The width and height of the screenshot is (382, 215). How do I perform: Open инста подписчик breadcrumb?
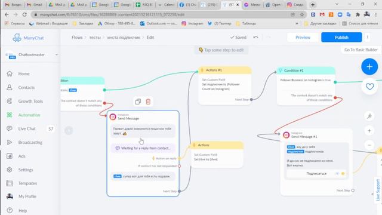(124, 37)
